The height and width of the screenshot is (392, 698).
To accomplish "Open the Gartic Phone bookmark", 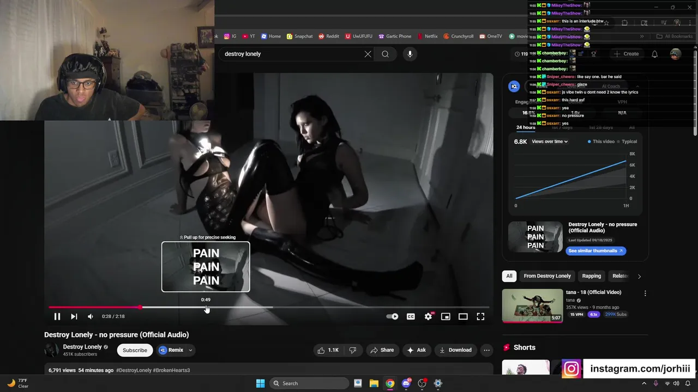I will (x=395, y=36).
